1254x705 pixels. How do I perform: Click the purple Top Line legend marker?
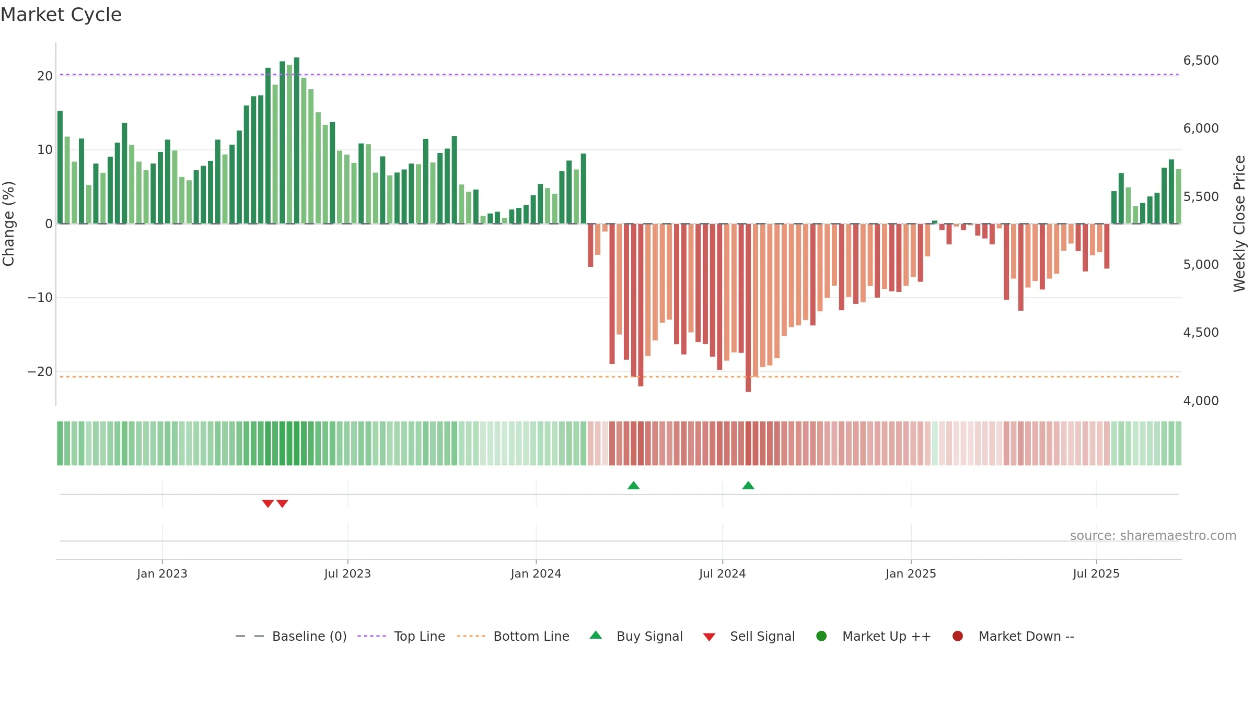(371, 636)
